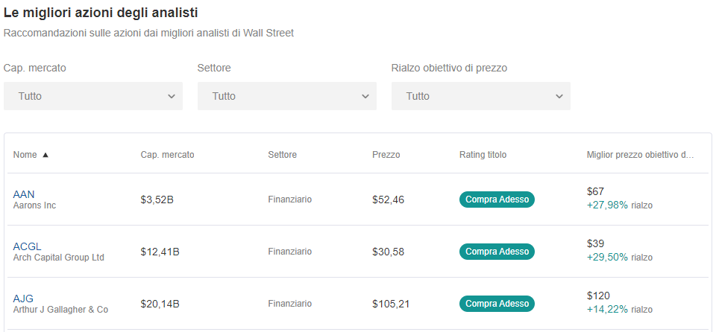The width and height of the screenshot is (716, 332).
Task: Click Compra Adesso badge for Aarons Inc
Action: pos(497,199)
